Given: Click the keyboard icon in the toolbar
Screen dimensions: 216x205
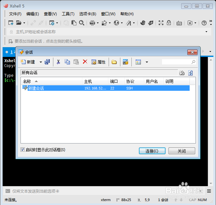Looking at the screenshot, I should coord(179,23).
